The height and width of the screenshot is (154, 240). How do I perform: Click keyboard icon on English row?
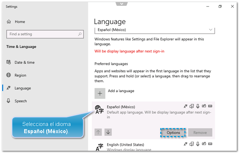pos(210,144)
